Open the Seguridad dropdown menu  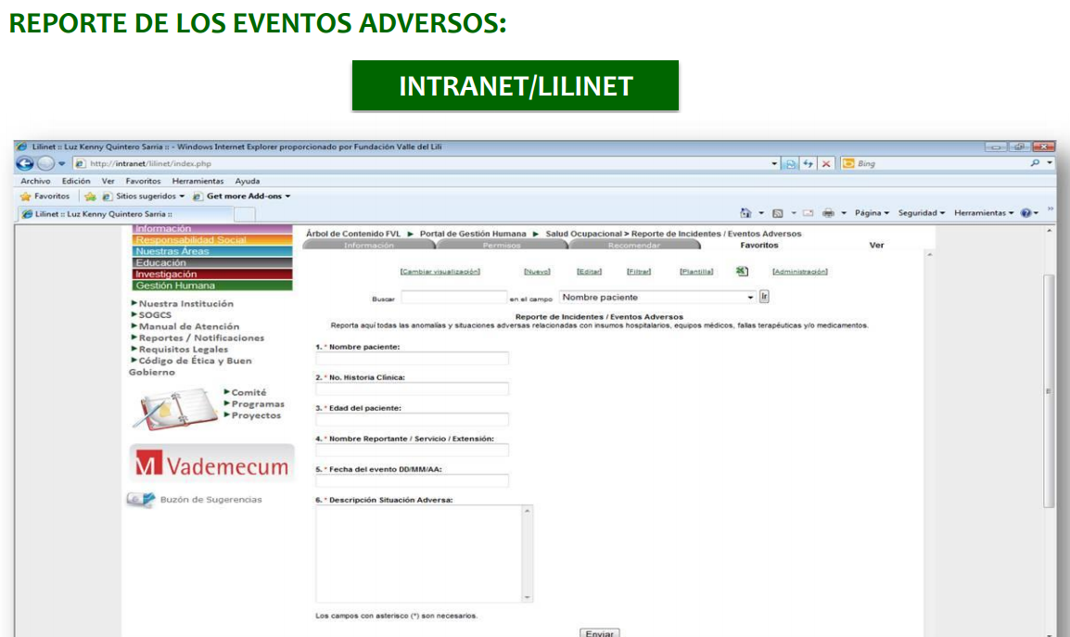921,213
